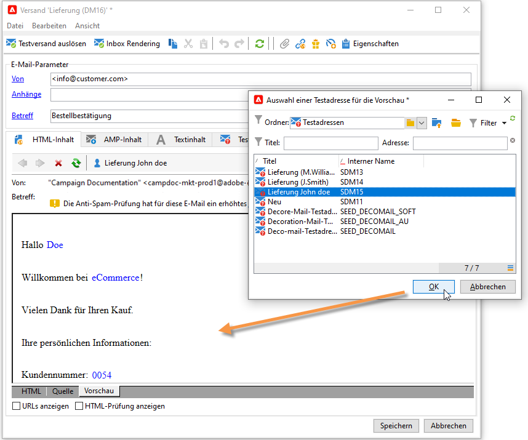
Task: Click the Ordner field showing Testadressen
Action: pyautogui.click(x=347, y=122)
